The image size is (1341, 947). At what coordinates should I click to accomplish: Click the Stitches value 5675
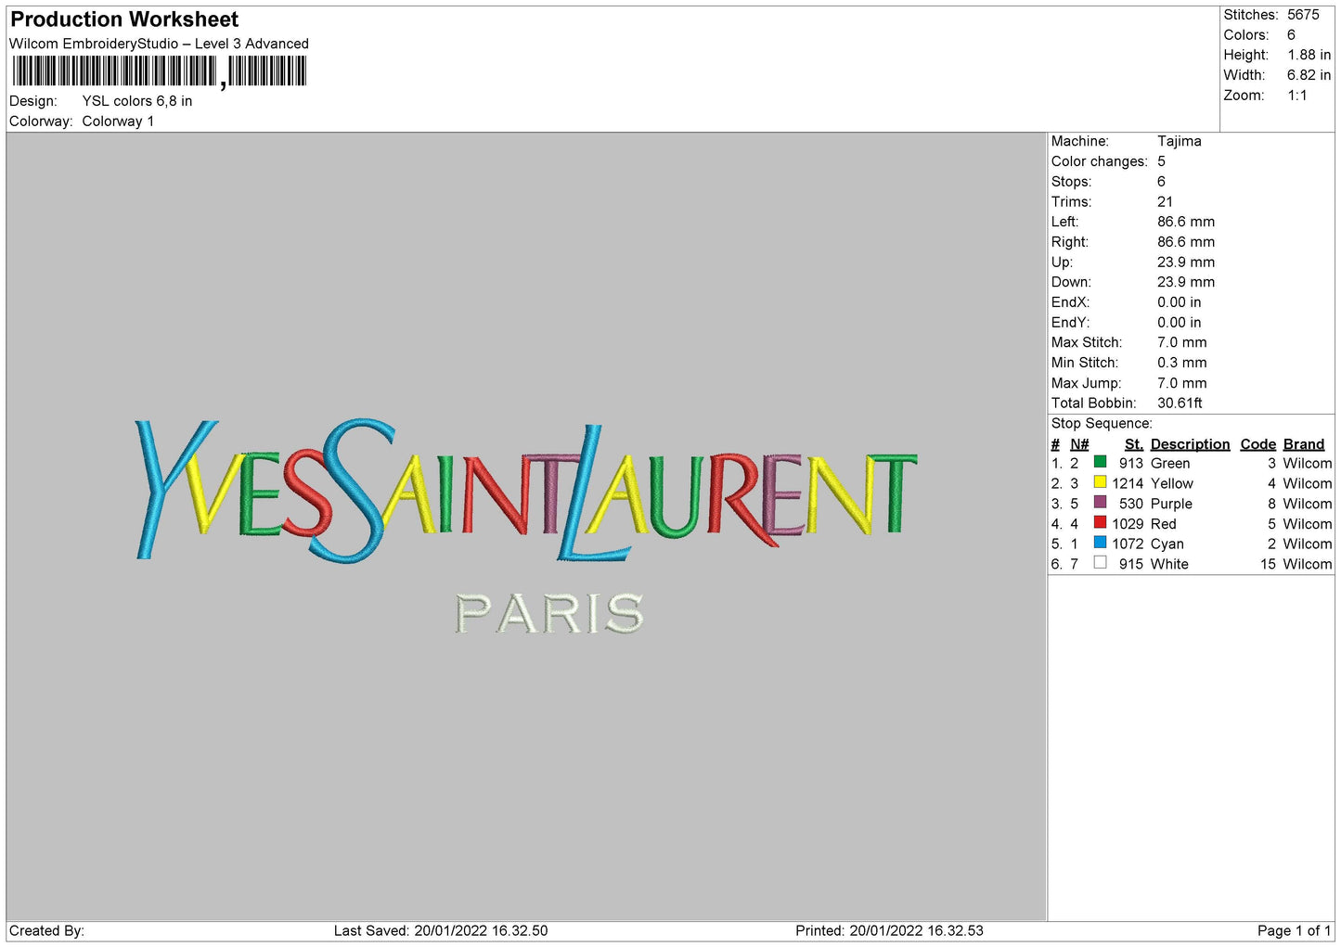pyautogui.click(x=1303, y=15)
